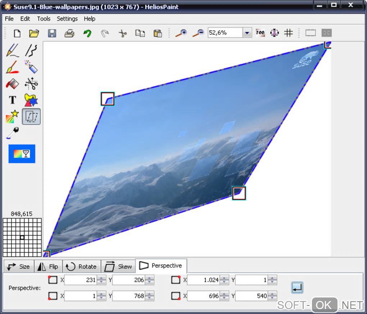Increase bottom-right X value 696 stepper
The image size is (367, 314).
[224, 294]
